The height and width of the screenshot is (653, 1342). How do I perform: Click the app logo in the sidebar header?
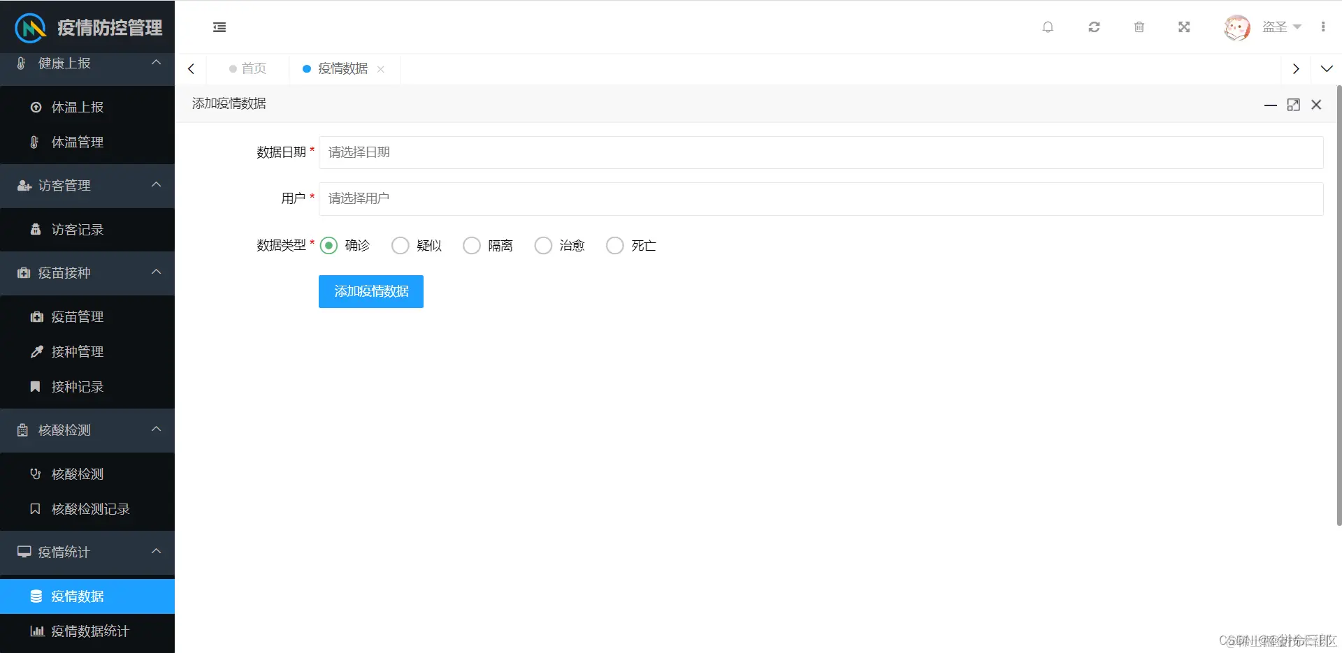tap(31, 28)
